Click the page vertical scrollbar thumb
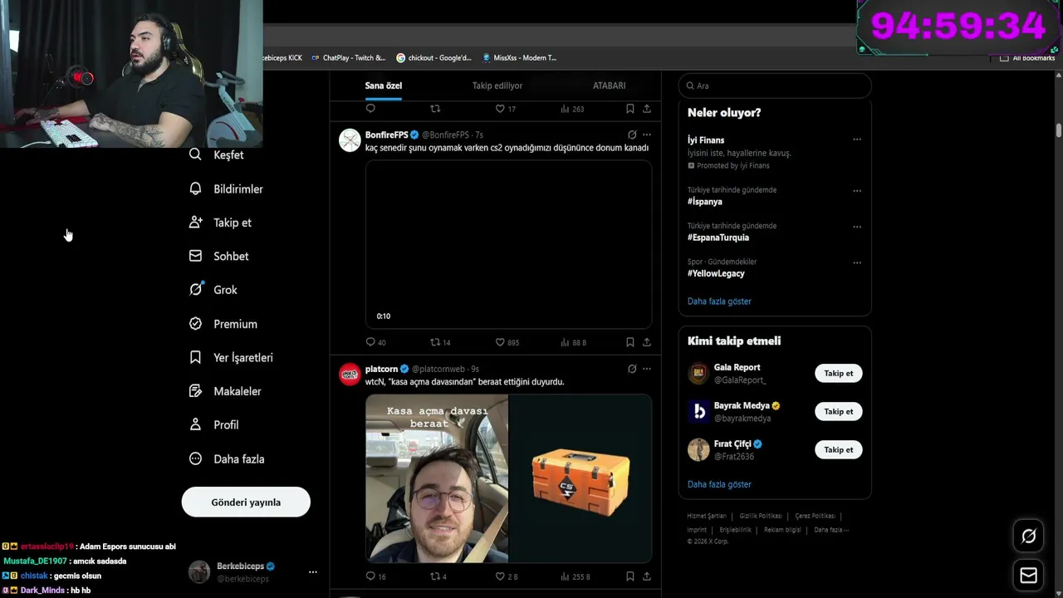 click(1059, 130)
